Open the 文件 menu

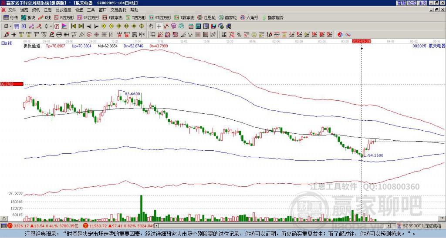[12, 10]
